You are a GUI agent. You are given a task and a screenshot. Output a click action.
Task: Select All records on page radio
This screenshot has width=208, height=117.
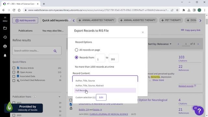76,50
